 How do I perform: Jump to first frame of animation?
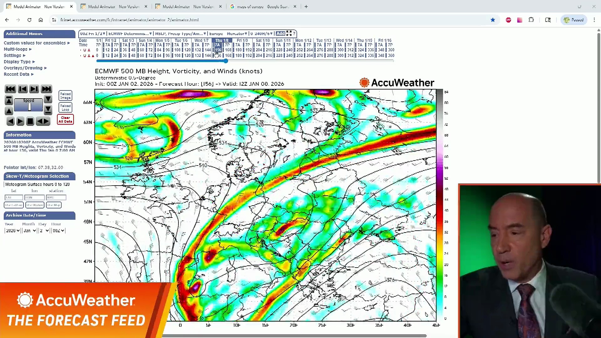[x=10, y=89]
